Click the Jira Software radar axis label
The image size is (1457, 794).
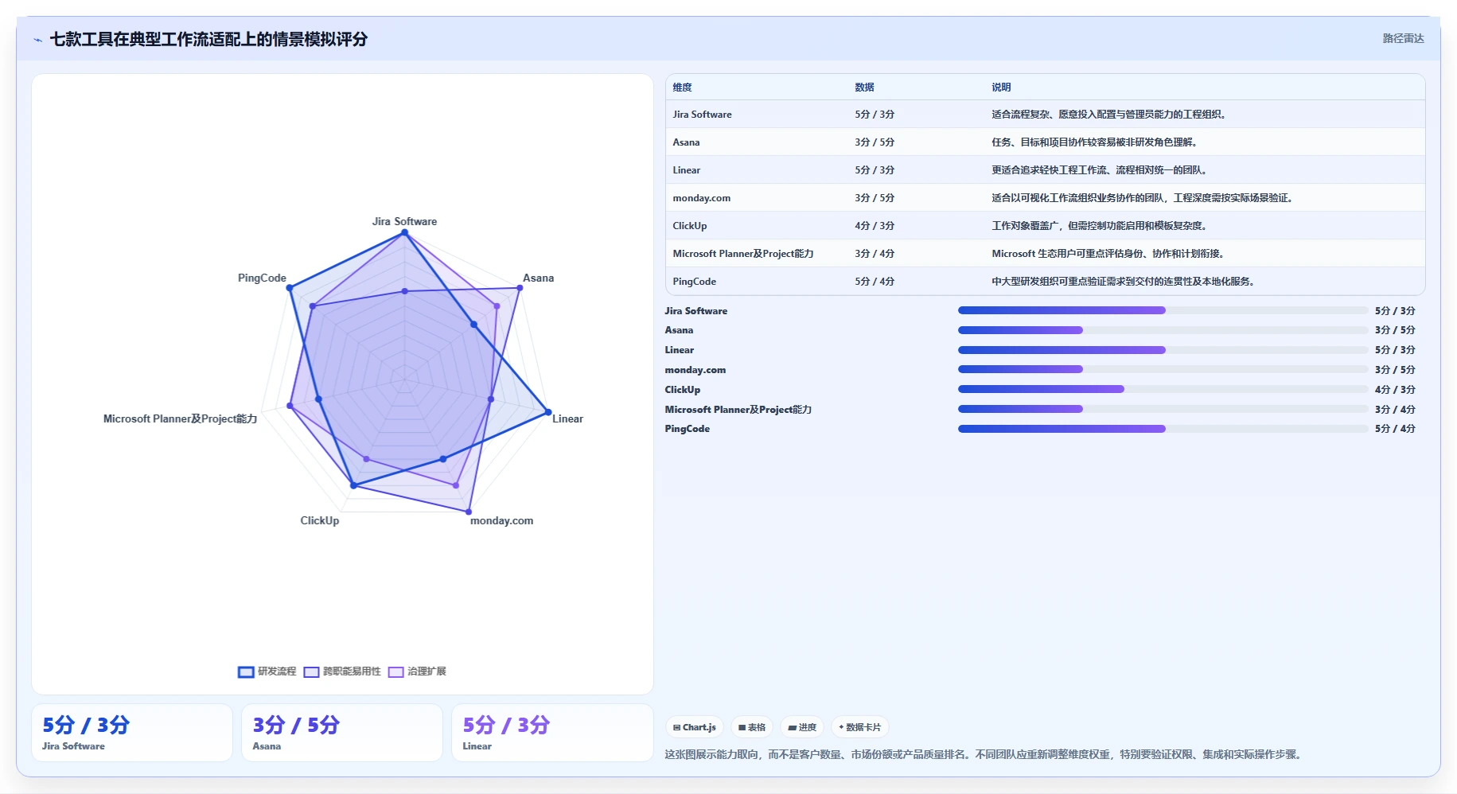click(x=404, y=221)
